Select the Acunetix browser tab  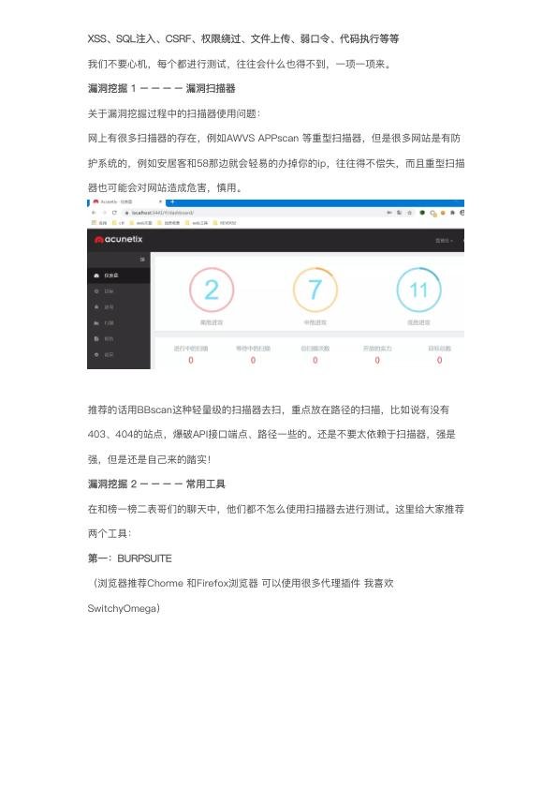(x=125, y=202)
